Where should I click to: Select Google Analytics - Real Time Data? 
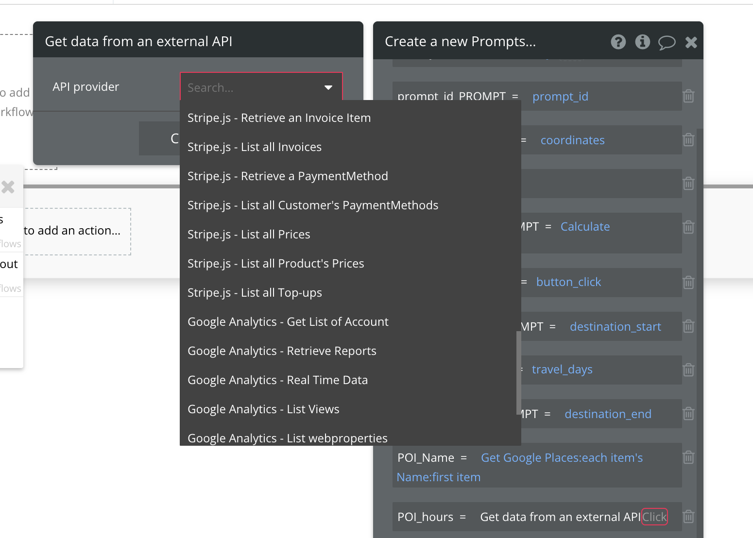pos(277,380)
